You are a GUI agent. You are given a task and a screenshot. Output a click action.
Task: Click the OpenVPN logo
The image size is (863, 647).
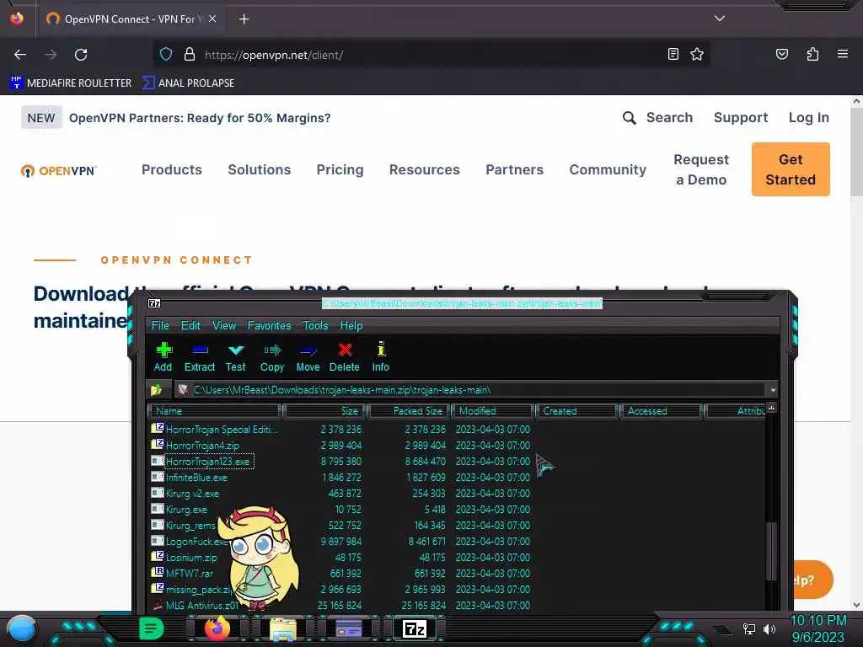point(58,170)
